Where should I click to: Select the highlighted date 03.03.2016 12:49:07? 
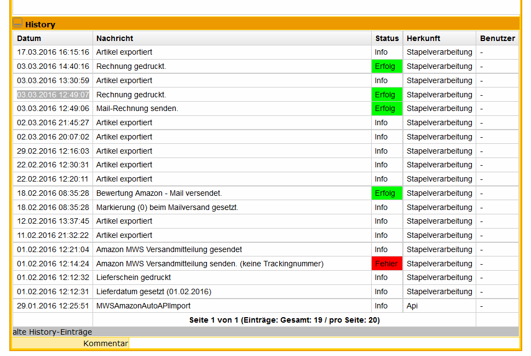tap(53, 95)
